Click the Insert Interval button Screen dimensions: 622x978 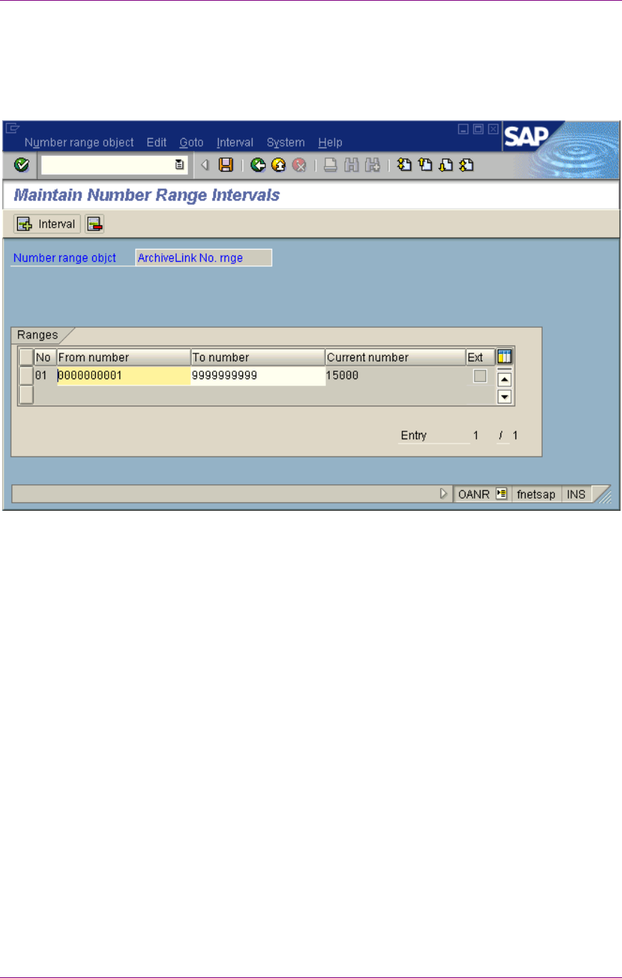(x=47, y=224)
